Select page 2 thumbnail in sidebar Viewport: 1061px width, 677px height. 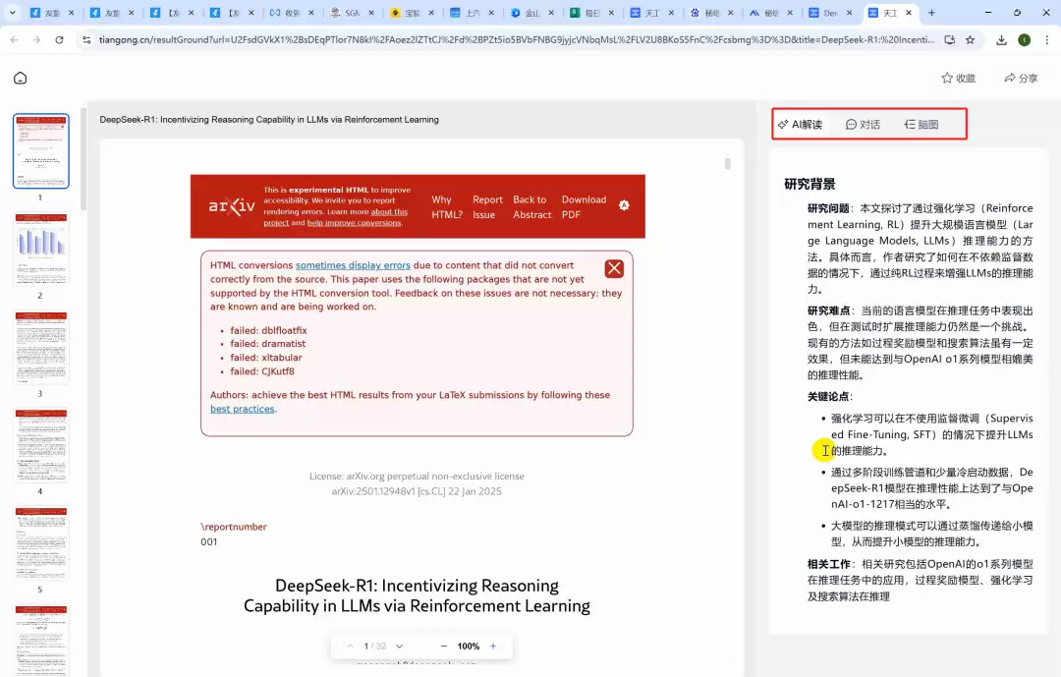(40, 249)
